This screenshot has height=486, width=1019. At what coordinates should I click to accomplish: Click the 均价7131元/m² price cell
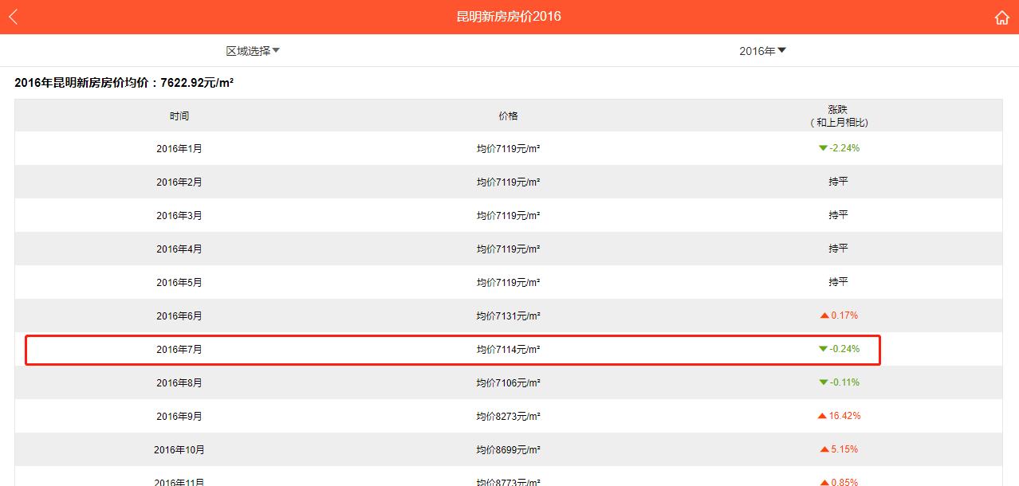pos(508,316)
